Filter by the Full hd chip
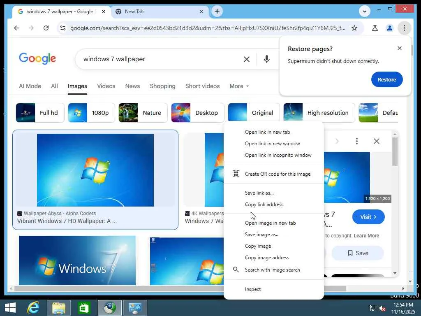This screenshot has height=316, width=421. (40, 113)
